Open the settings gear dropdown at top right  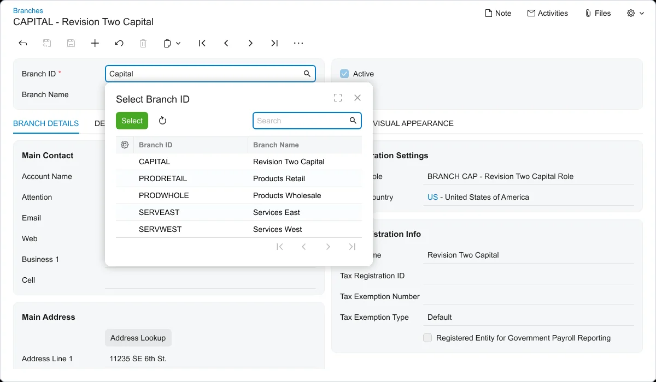636,13
